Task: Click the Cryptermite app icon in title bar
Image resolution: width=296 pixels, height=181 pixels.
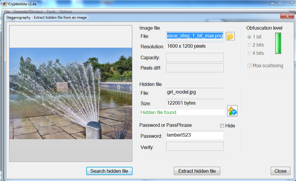Action: 4,4
